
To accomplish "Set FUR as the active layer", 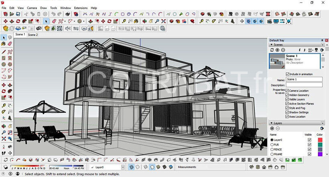I will point(272,145).
